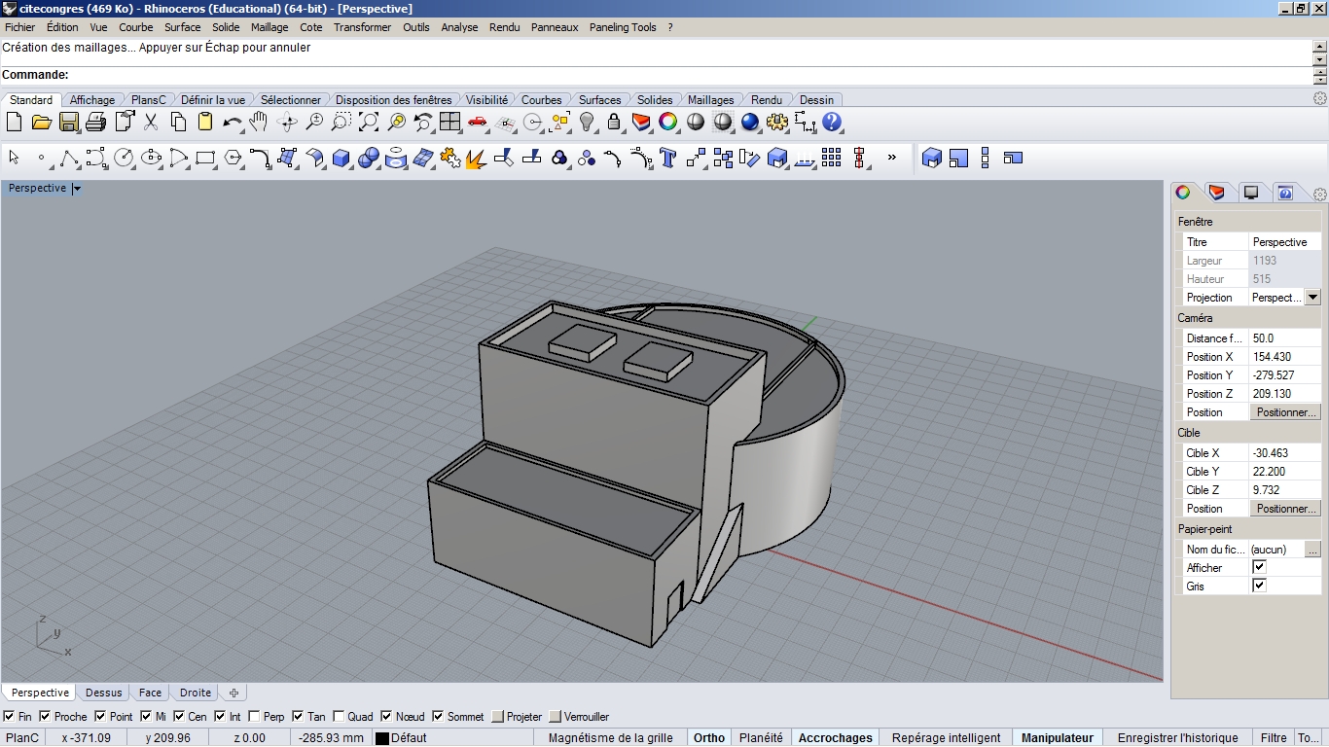Open the four-viewport layout tool
The width and height of the screenshot is (1329, 747).
pos(449,122)
